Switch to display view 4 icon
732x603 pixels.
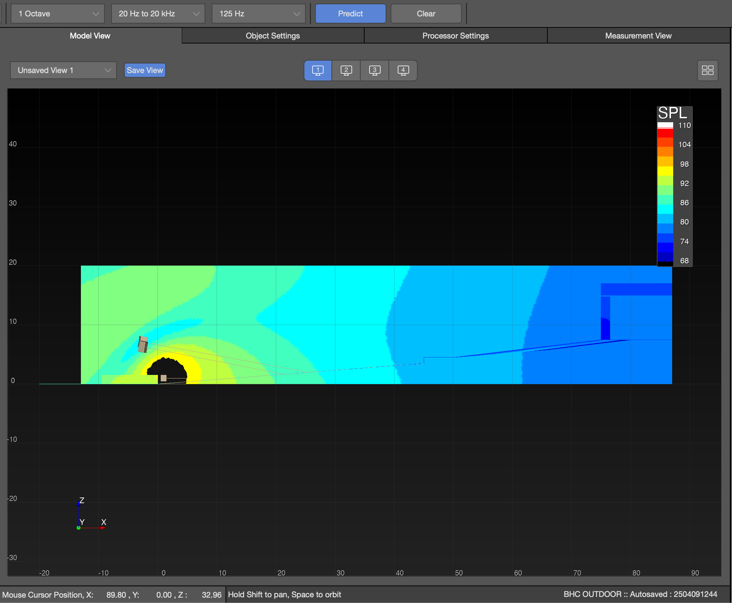403,70
